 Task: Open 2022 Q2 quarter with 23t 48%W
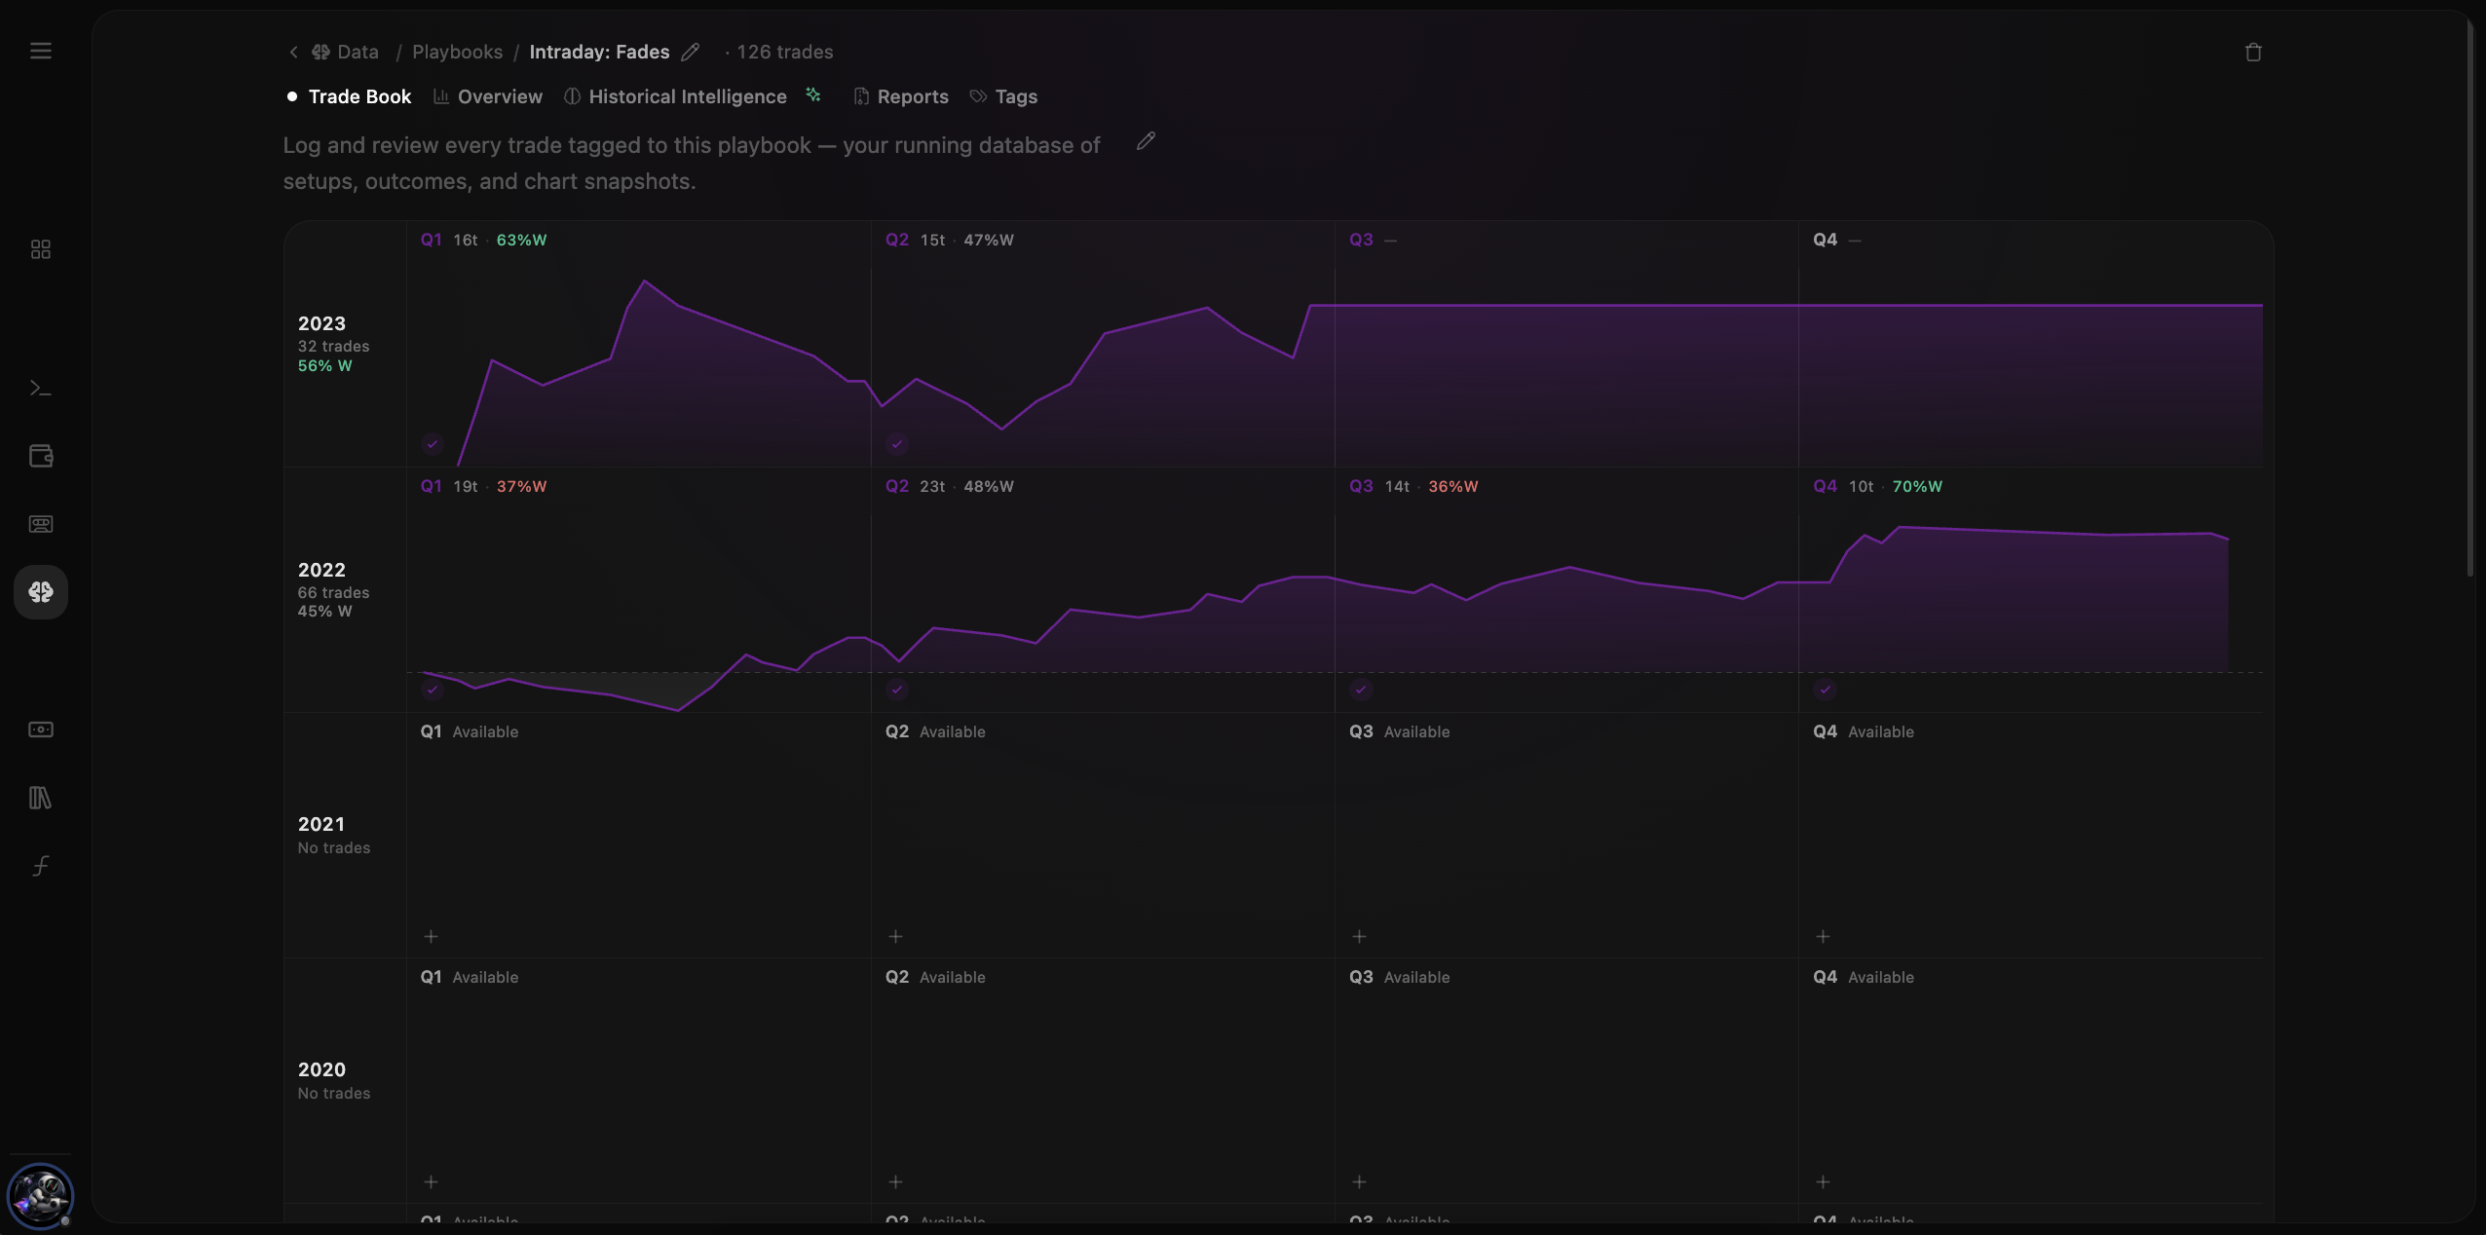coord(949,486)
